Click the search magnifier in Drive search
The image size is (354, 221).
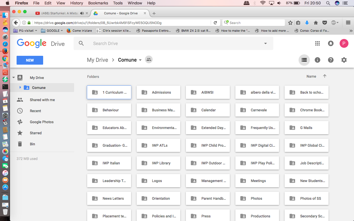81,43
